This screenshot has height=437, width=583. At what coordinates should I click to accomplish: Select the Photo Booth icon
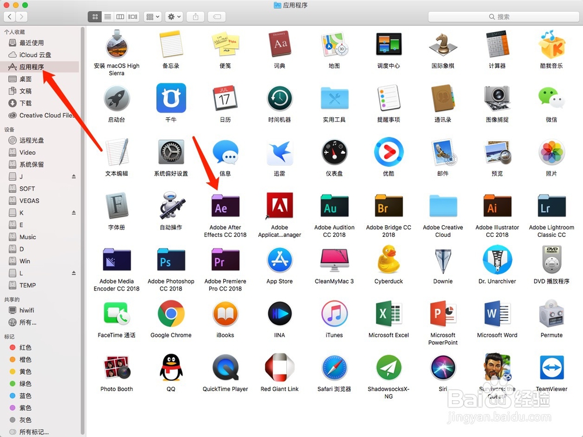pos(117,368)
